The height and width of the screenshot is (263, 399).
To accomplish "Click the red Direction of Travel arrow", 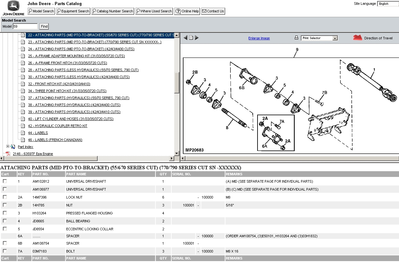I will pos(358,38).
